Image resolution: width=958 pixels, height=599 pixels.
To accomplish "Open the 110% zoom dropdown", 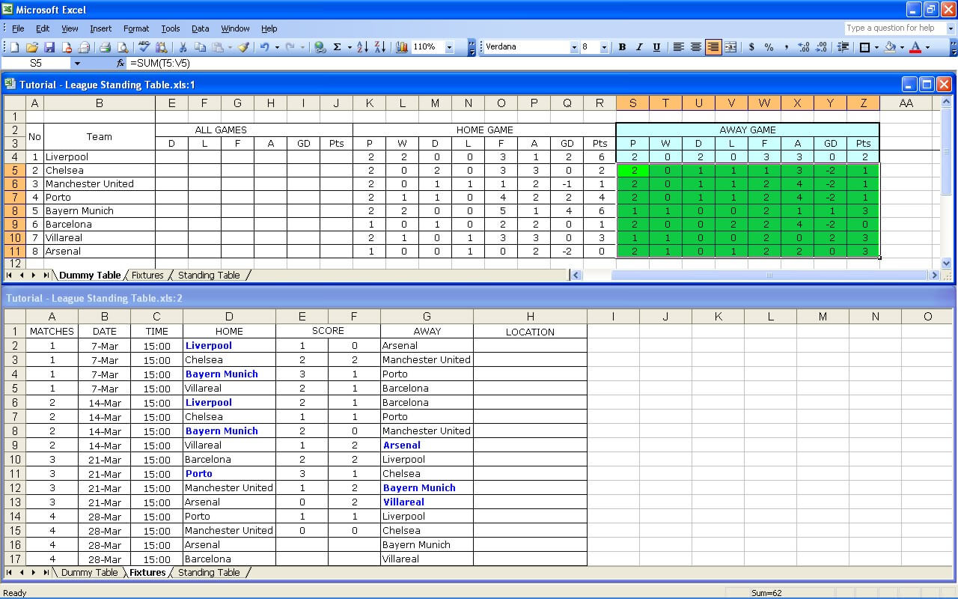I will pos(449,47).
